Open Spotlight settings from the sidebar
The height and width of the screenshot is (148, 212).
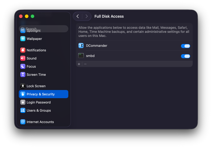(33, 31)
